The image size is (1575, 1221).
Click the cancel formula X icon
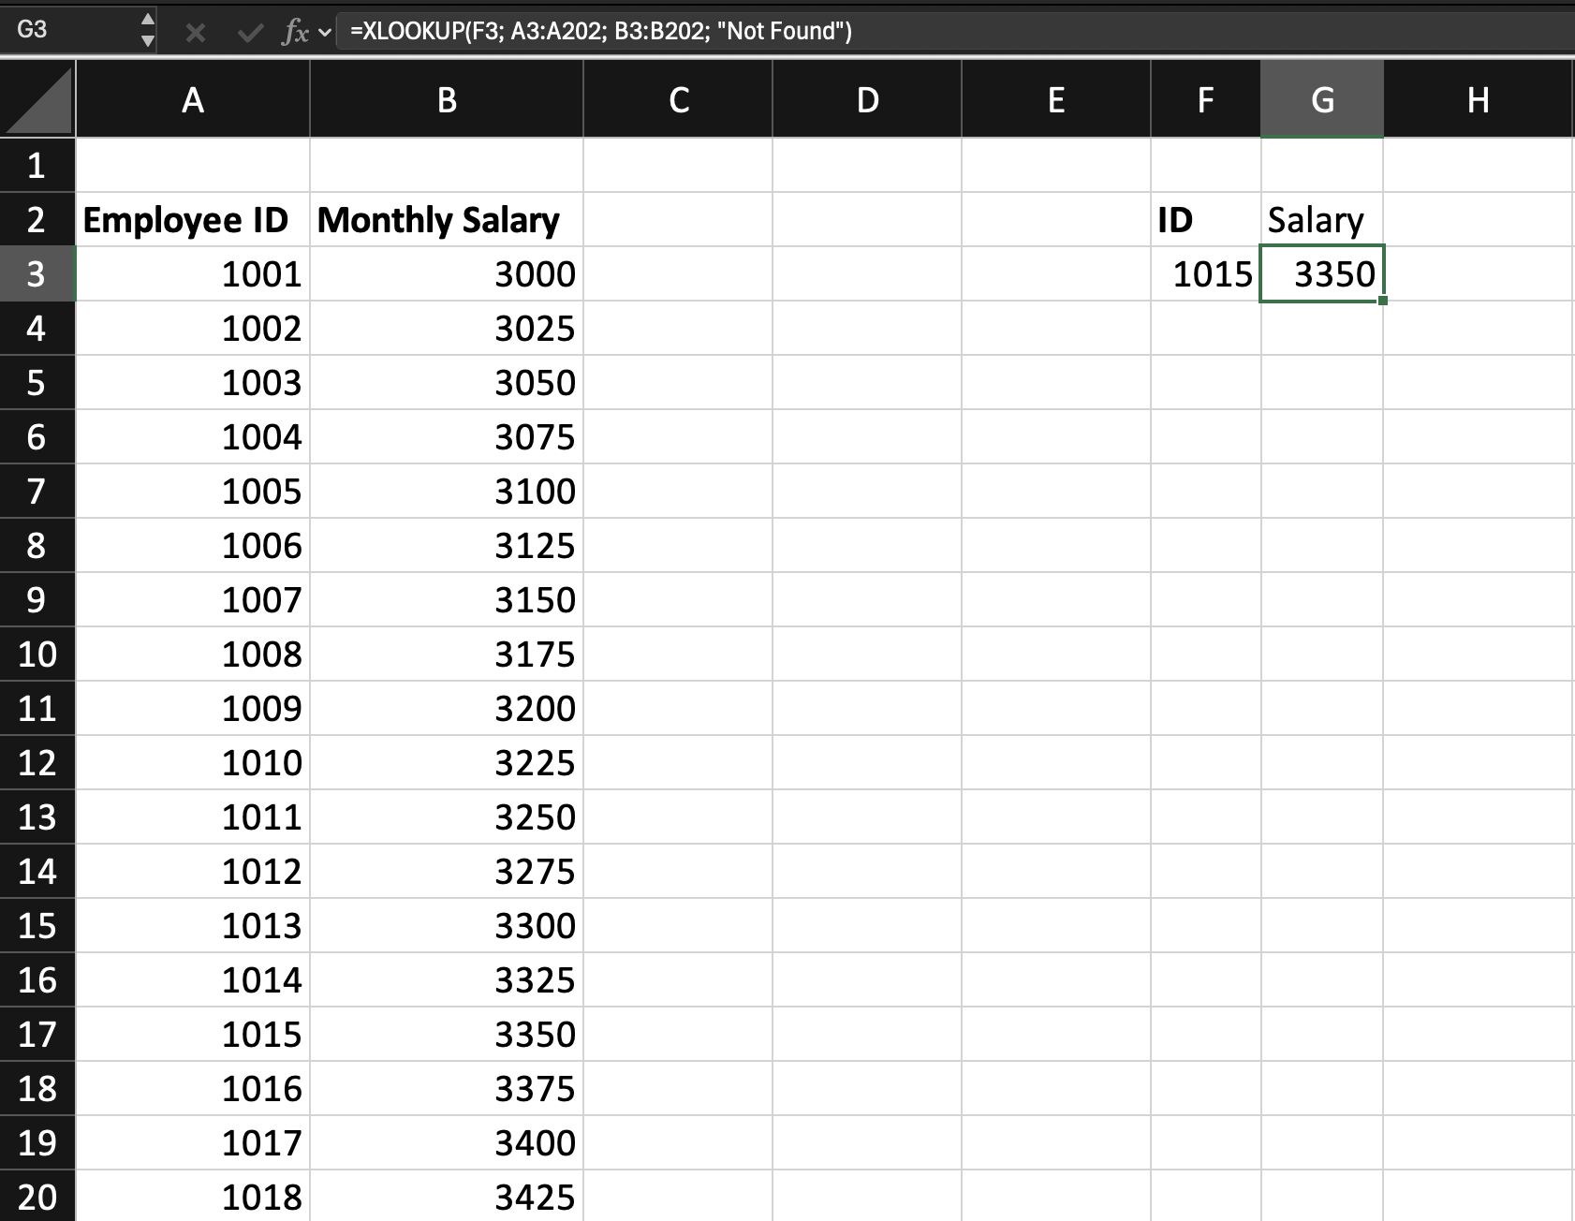[x=195, y=33]
